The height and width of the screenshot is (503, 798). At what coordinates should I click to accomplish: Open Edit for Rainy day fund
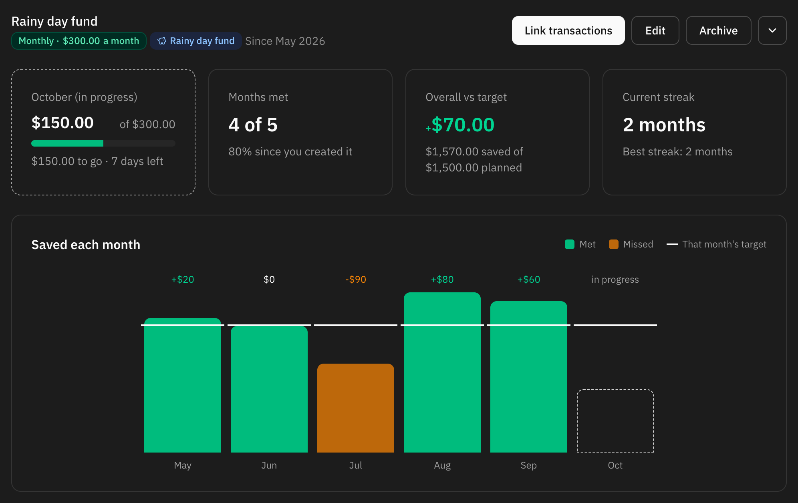[655, 30]
